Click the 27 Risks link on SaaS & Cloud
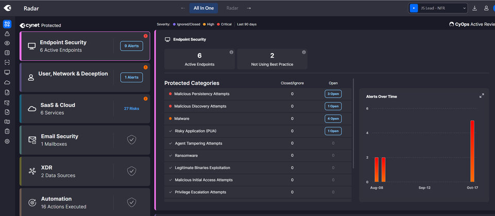The height and width of the screenshot is (216, 495). click(x=131, y=109)
